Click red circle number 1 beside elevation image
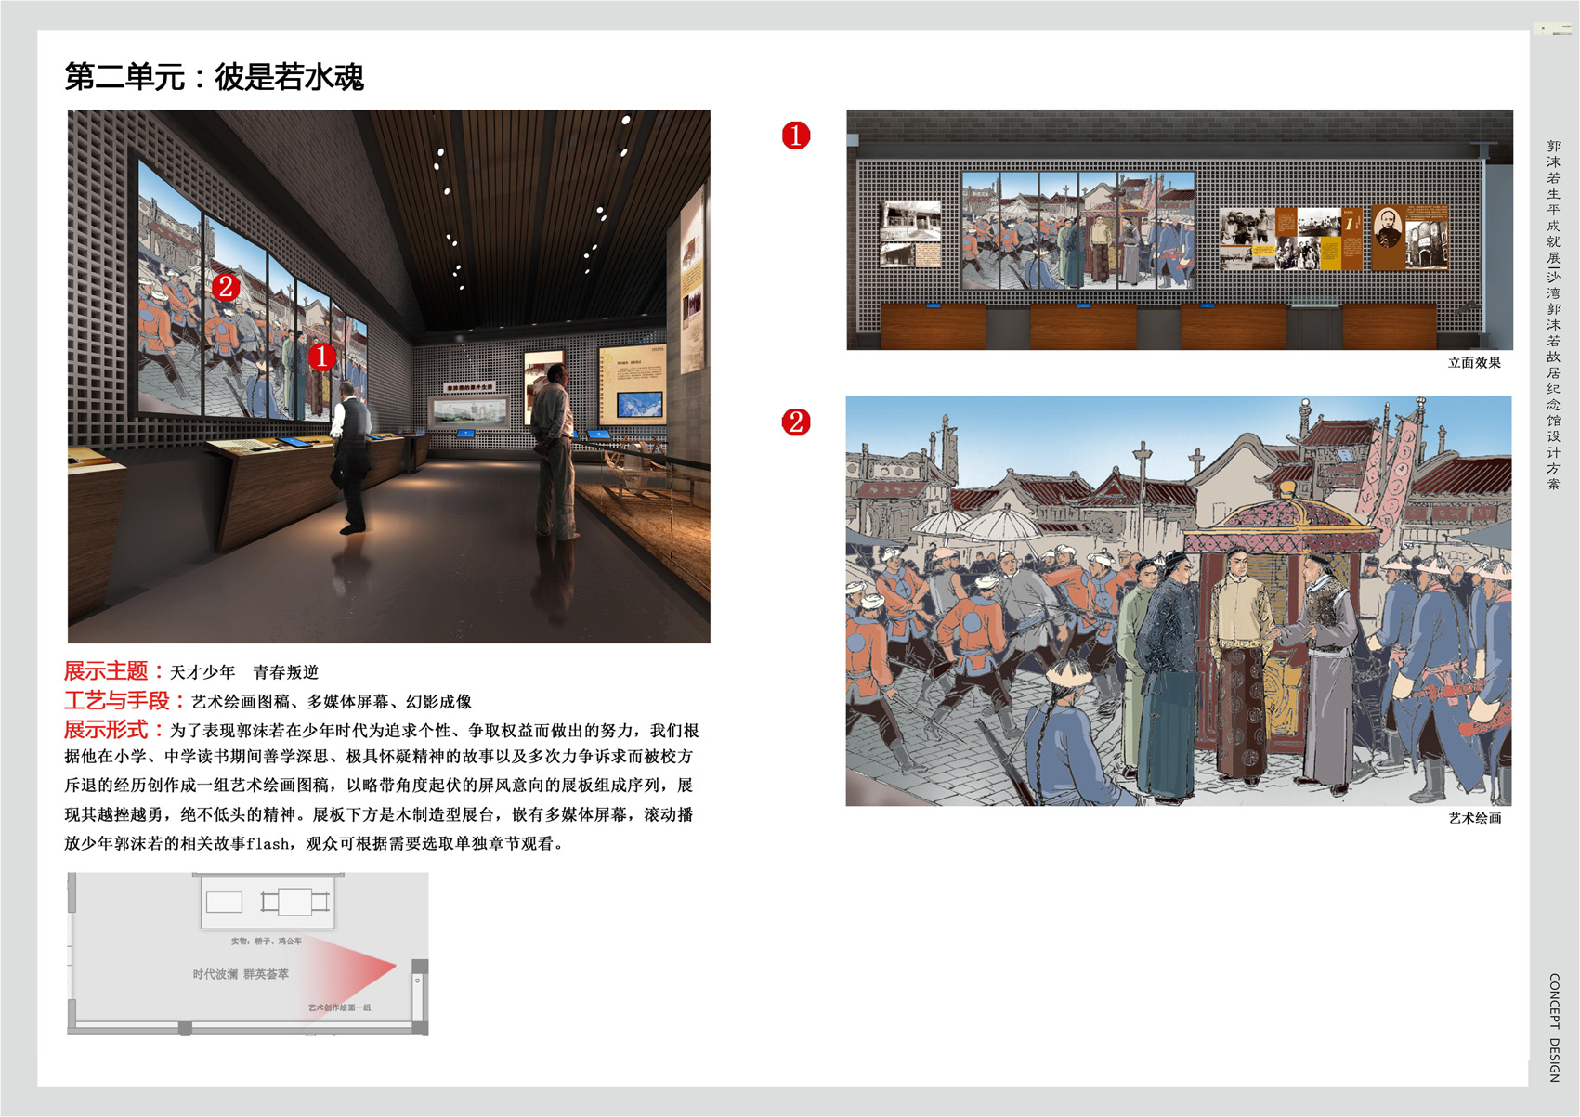 click(796, 136)
